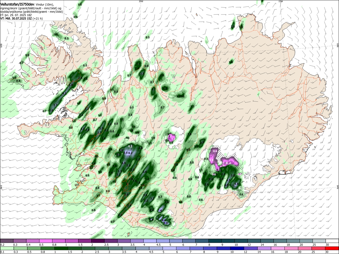
Task: Click the 4.8 precipitation value on the map
Action: click(x=124, y=163)
